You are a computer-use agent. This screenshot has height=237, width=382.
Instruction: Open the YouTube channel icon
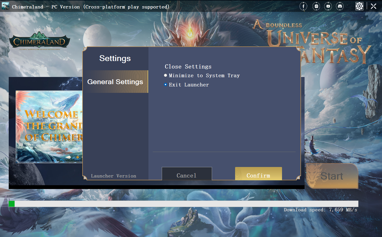(328, 6)
